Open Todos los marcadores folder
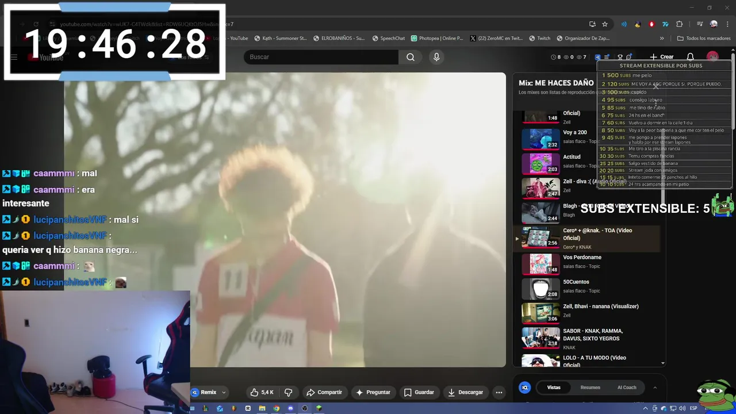This screenshot has height=414, width=736. click(x=703, y=39)
